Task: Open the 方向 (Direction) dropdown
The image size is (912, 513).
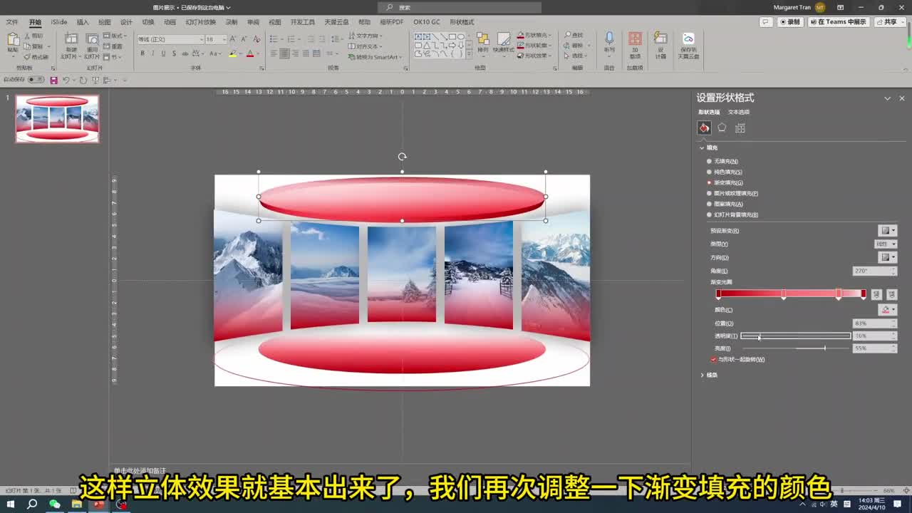Action: pyautogui.click(x=887, y=257)
